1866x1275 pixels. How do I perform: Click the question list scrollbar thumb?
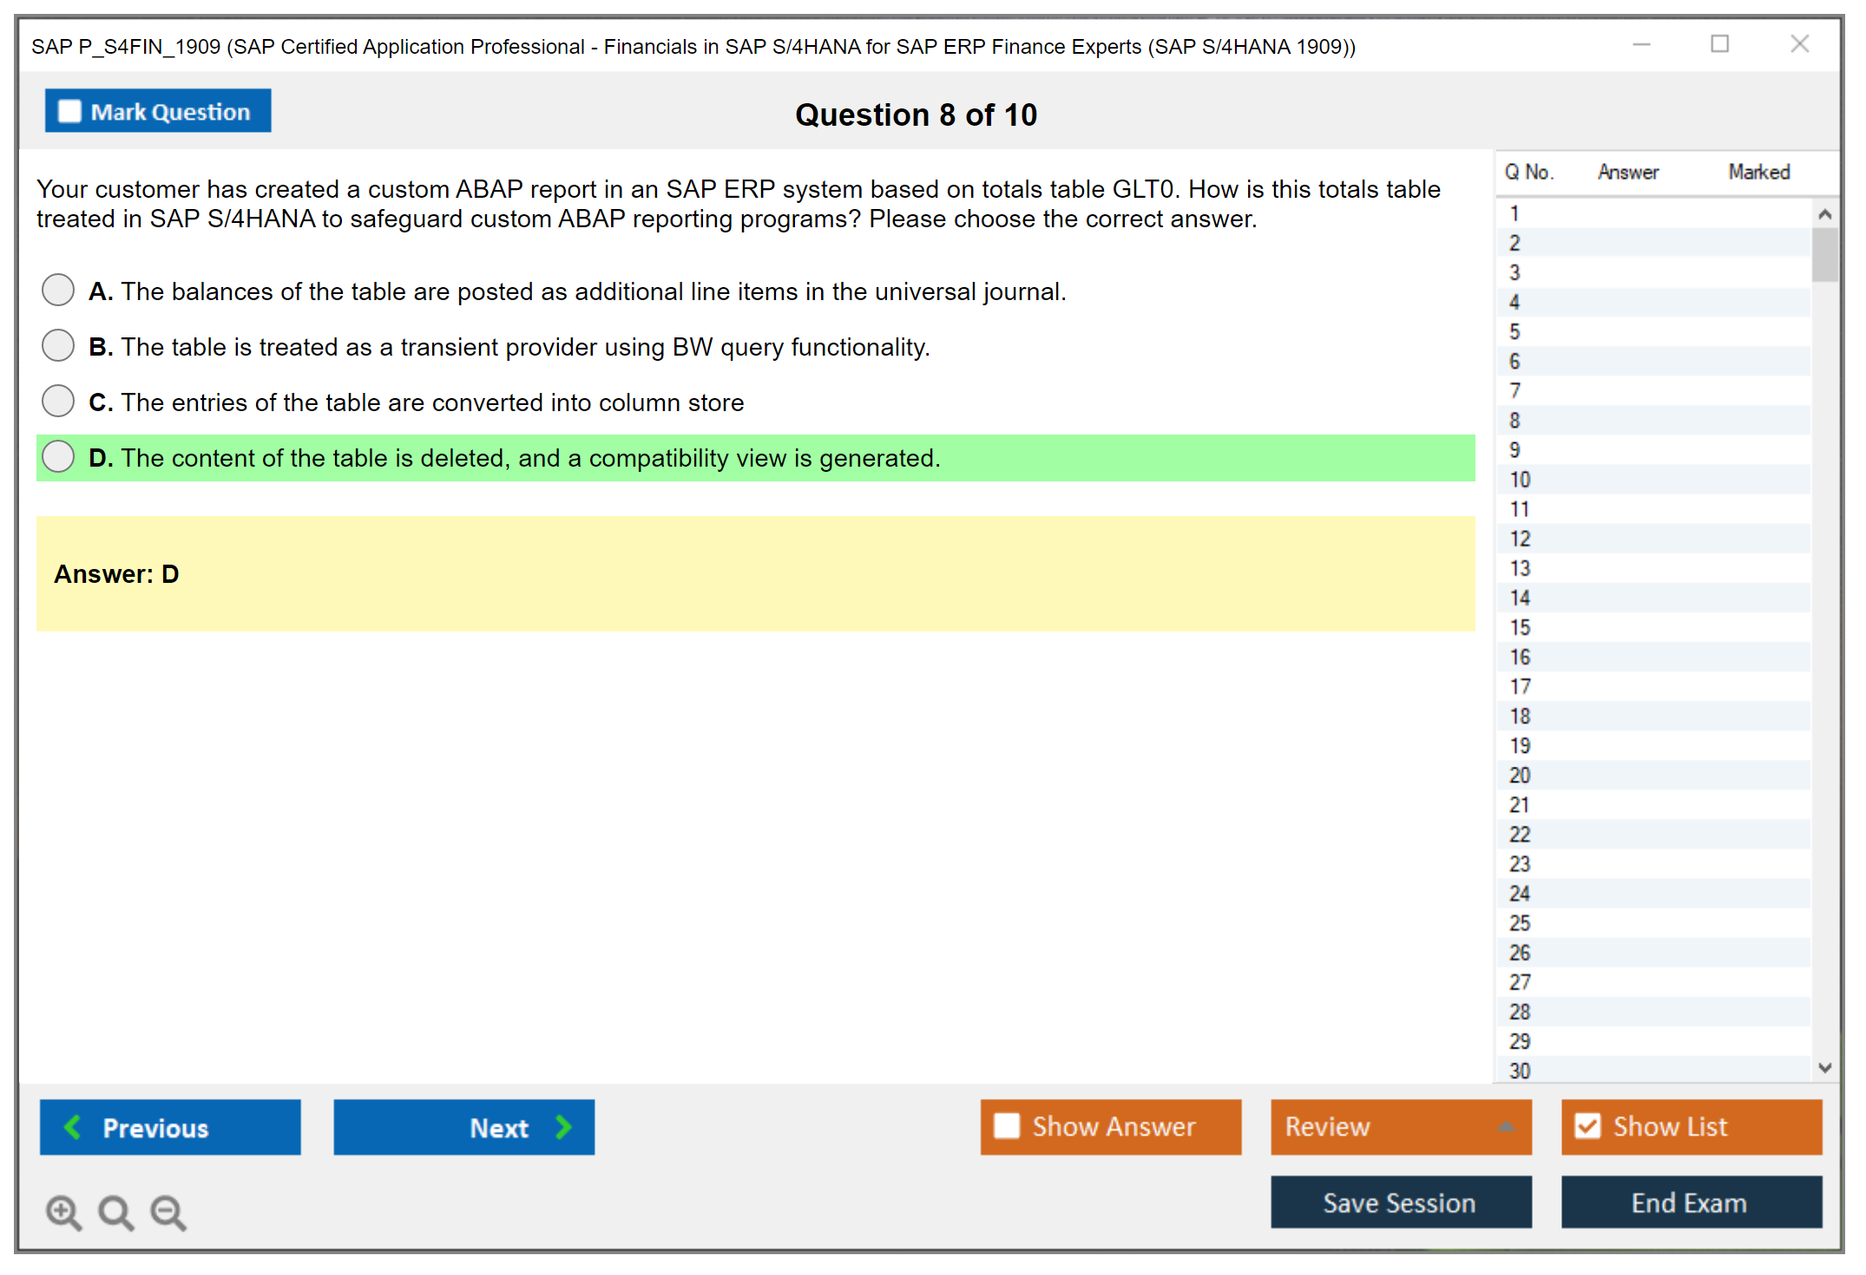click(1824, 254)
